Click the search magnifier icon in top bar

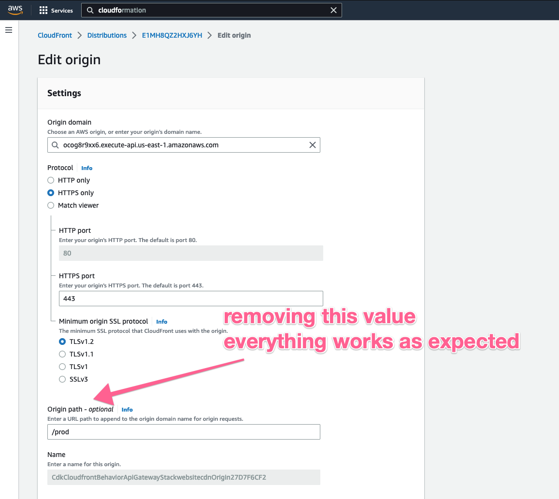[x=90, y=10]
